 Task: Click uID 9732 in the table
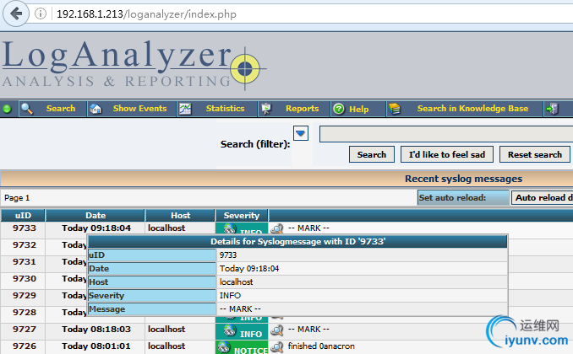tap(25, 245)
